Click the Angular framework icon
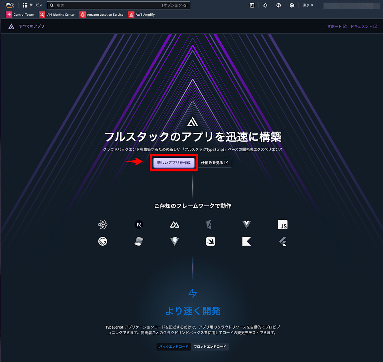The width and height of the screenshot is (383, 362). [209, 225]
